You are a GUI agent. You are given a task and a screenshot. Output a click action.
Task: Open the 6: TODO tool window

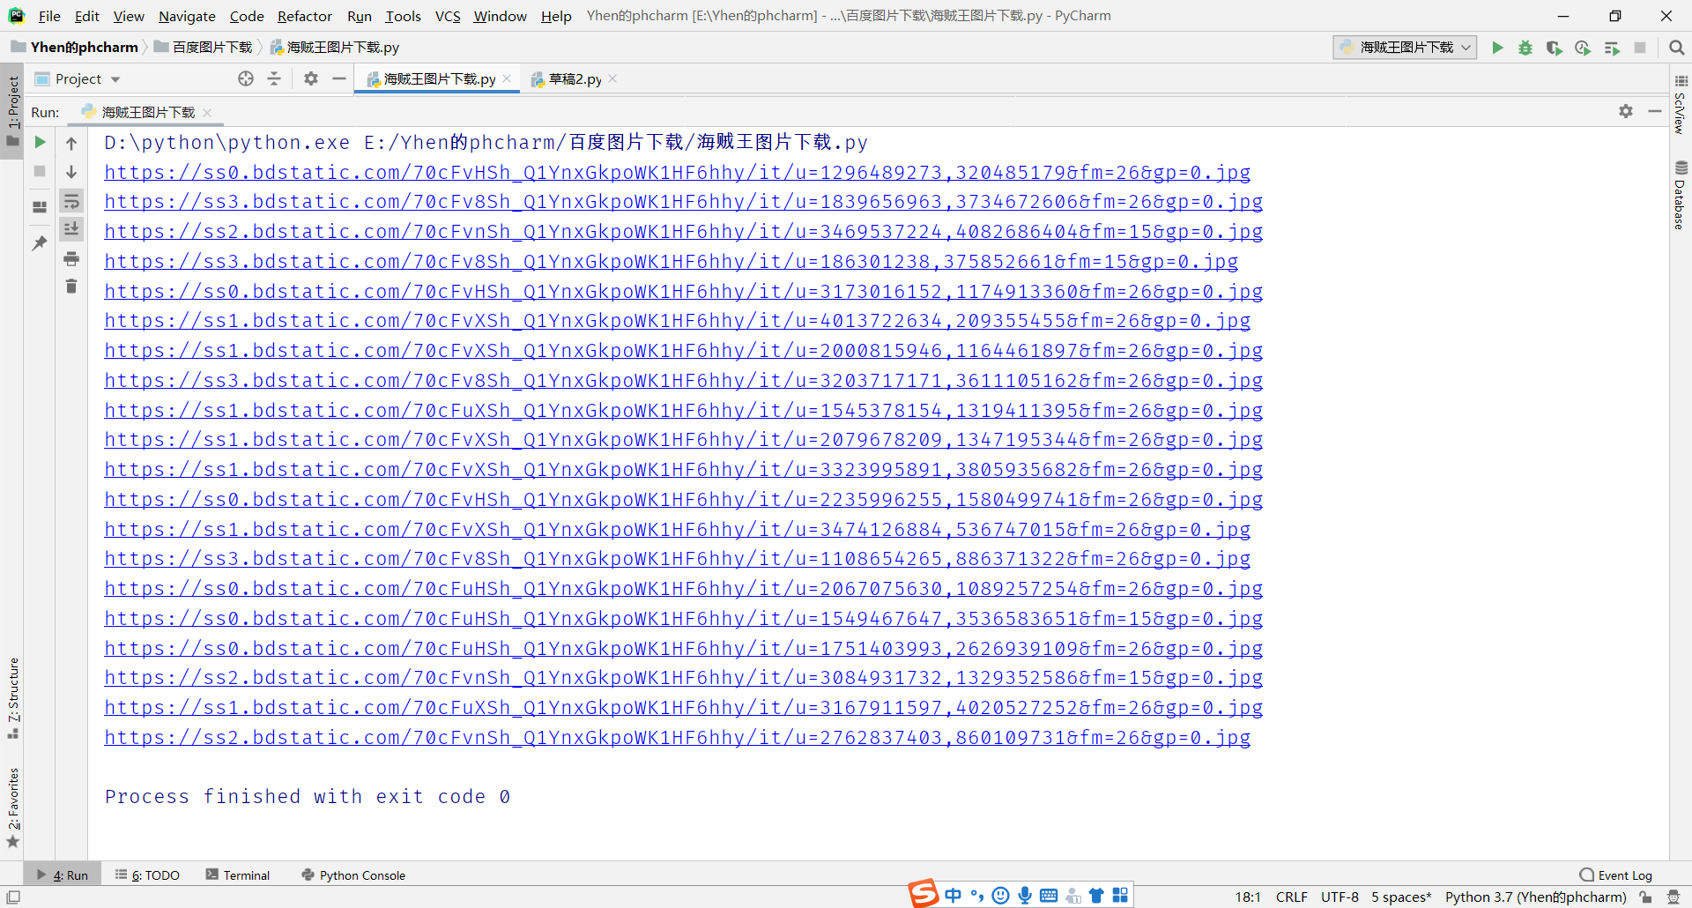pos(147,875)
